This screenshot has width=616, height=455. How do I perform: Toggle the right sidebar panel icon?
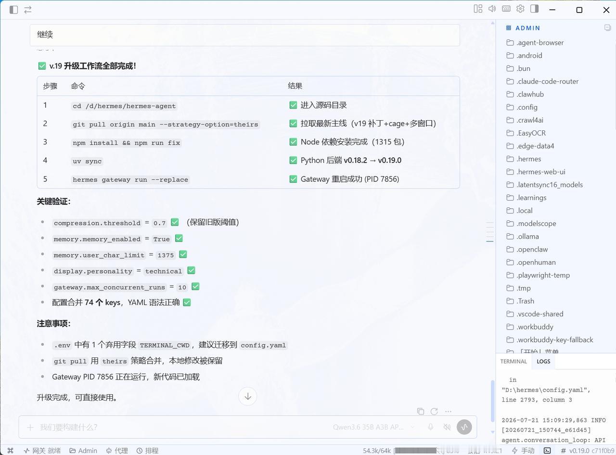pyautogui.click(x=534, y=9)
